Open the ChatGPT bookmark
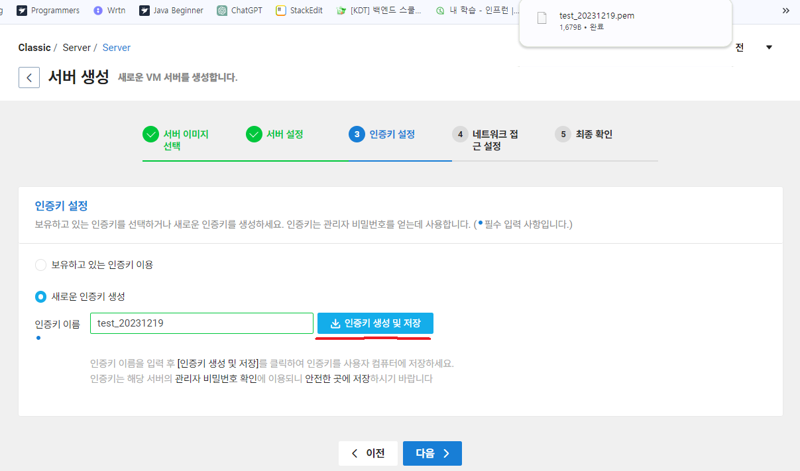Image resolution: width=800 pixels, height=471 pixels. pos(239,10)
